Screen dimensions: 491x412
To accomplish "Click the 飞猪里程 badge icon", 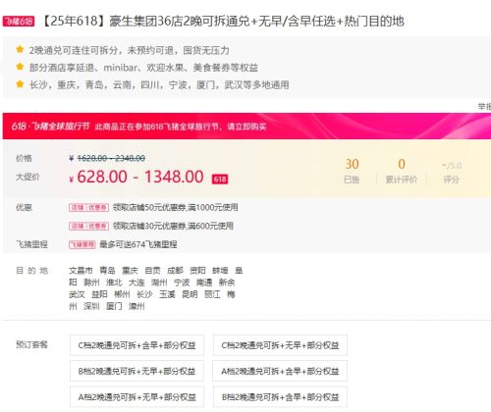I will click(x=82, y=244).
